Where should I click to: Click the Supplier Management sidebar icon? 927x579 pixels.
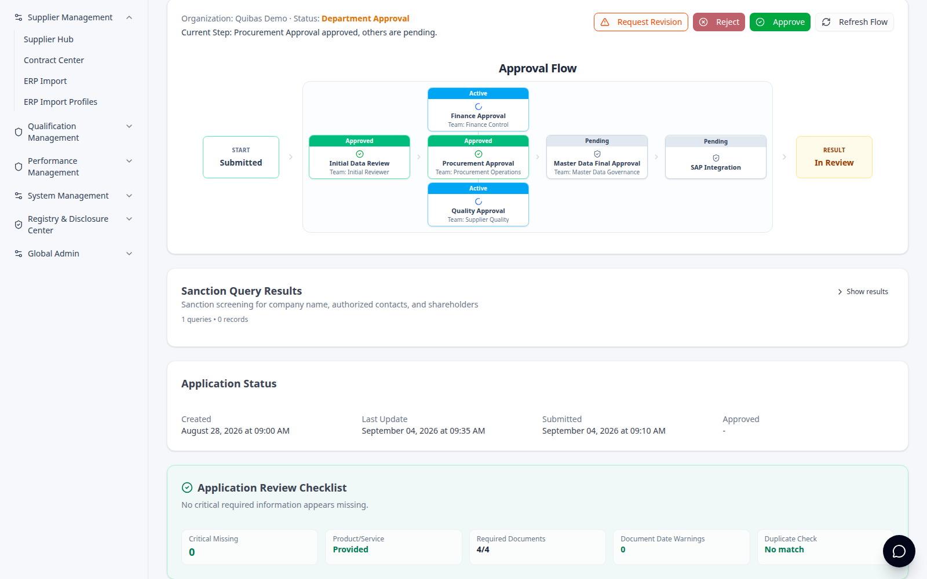point(19,17)
